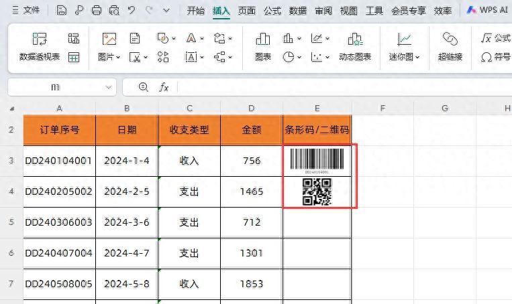512x304 pixels.
Task: Expand the Name Box dropdown arrow
Action: 109,87
